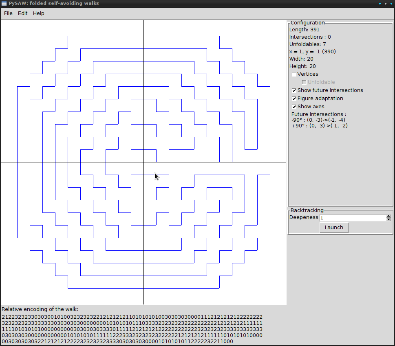The height and width of the screenshot is (346, 395).
Task: Click the leftmost cyan dot window button
Action: tap(380, 4)
